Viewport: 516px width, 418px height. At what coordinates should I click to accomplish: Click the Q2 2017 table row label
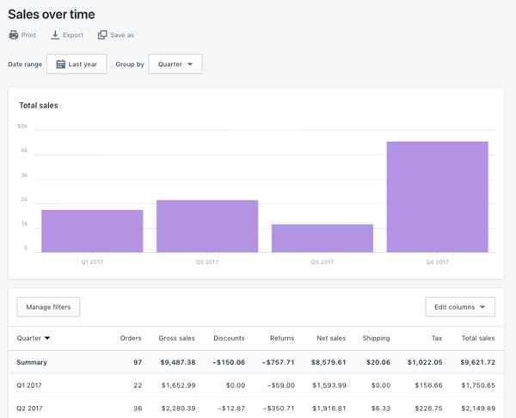[29, 409]
